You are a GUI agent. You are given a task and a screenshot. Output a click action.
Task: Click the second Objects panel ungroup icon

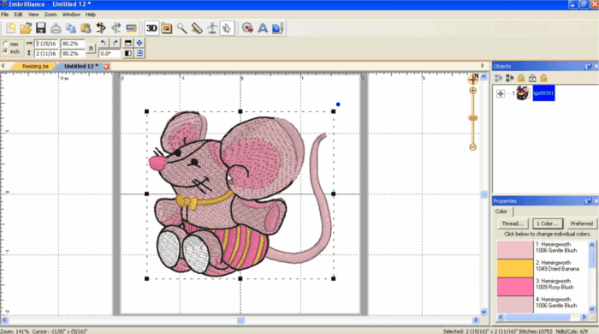pyautogui.click(x=510, y=78)
